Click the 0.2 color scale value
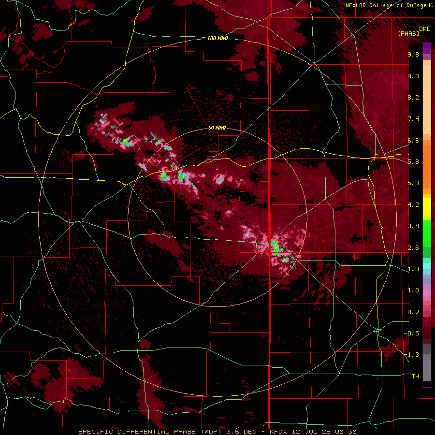Viewport: 435px width, 435px height. click(x=413, y=312)
